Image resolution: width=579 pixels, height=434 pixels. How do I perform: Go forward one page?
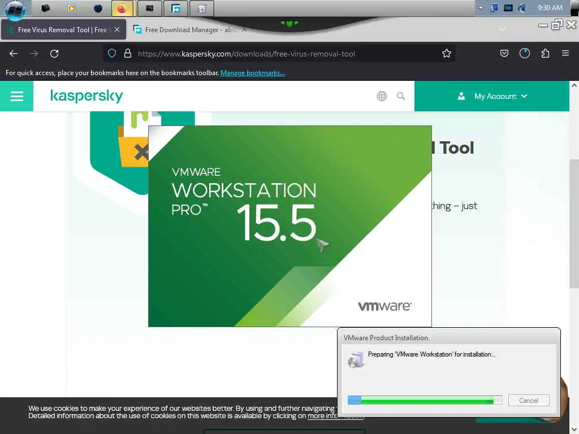click(x=34, y=54)
